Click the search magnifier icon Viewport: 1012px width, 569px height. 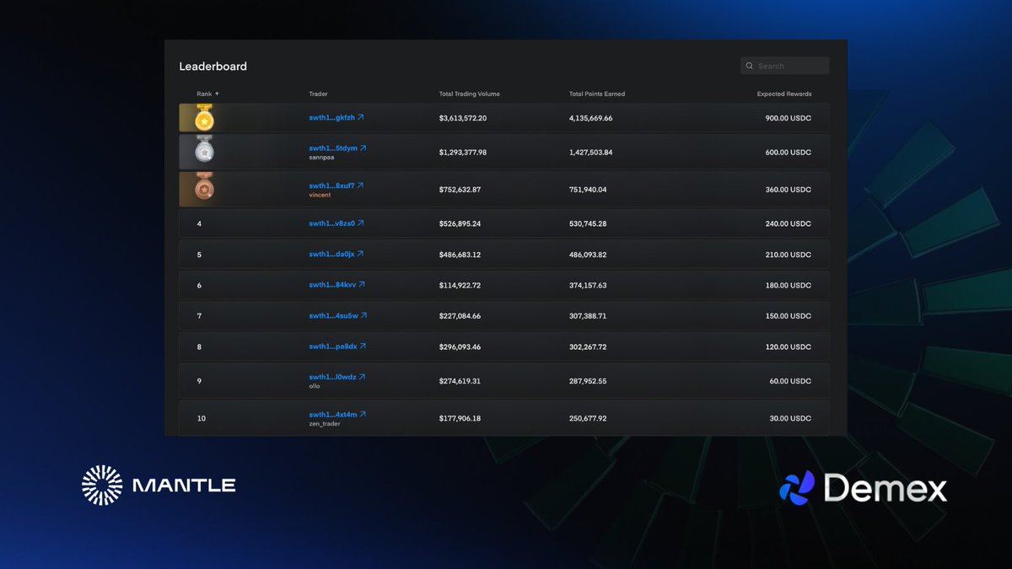coord(750,66)
